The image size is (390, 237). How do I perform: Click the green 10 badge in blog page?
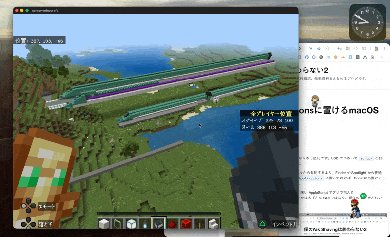[363, 196]
